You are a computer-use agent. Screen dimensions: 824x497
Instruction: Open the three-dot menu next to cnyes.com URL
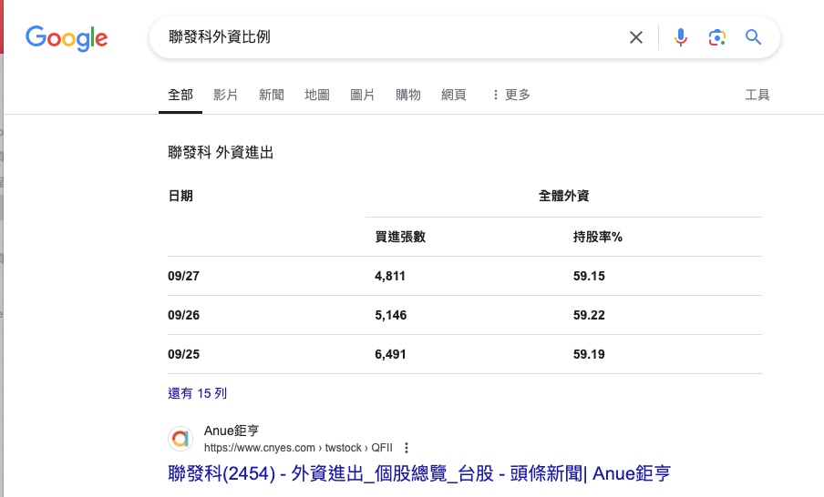[407, 448]
